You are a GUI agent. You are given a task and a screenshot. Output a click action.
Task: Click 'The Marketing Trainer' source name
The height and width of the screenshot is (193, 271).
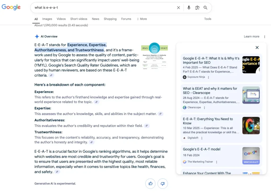point(200,162)
